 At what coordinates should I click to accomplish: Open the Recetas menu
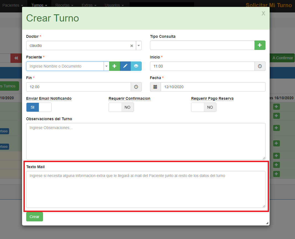(64, 5)
